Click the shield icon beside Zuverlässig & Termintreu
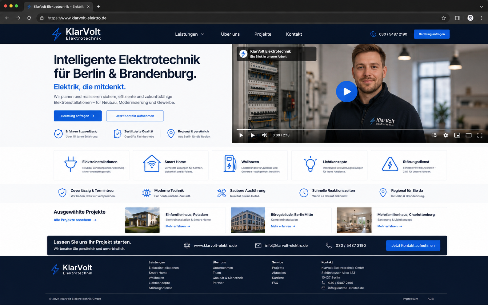Viewport: 488px width, 305px height. 62,193
